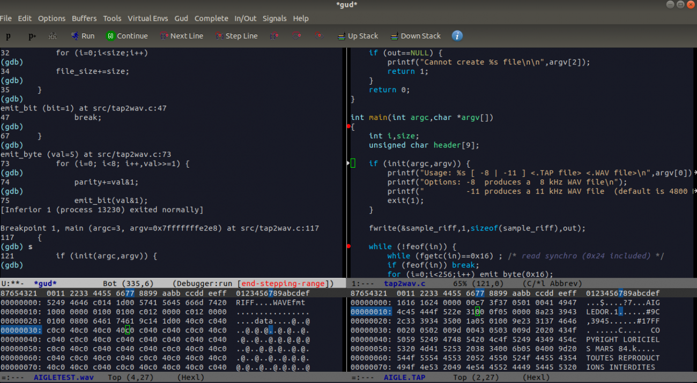Screen dimensions: 697x383
Task: Click the print pointer 'p*' toolbar icon
Action: 32,36
